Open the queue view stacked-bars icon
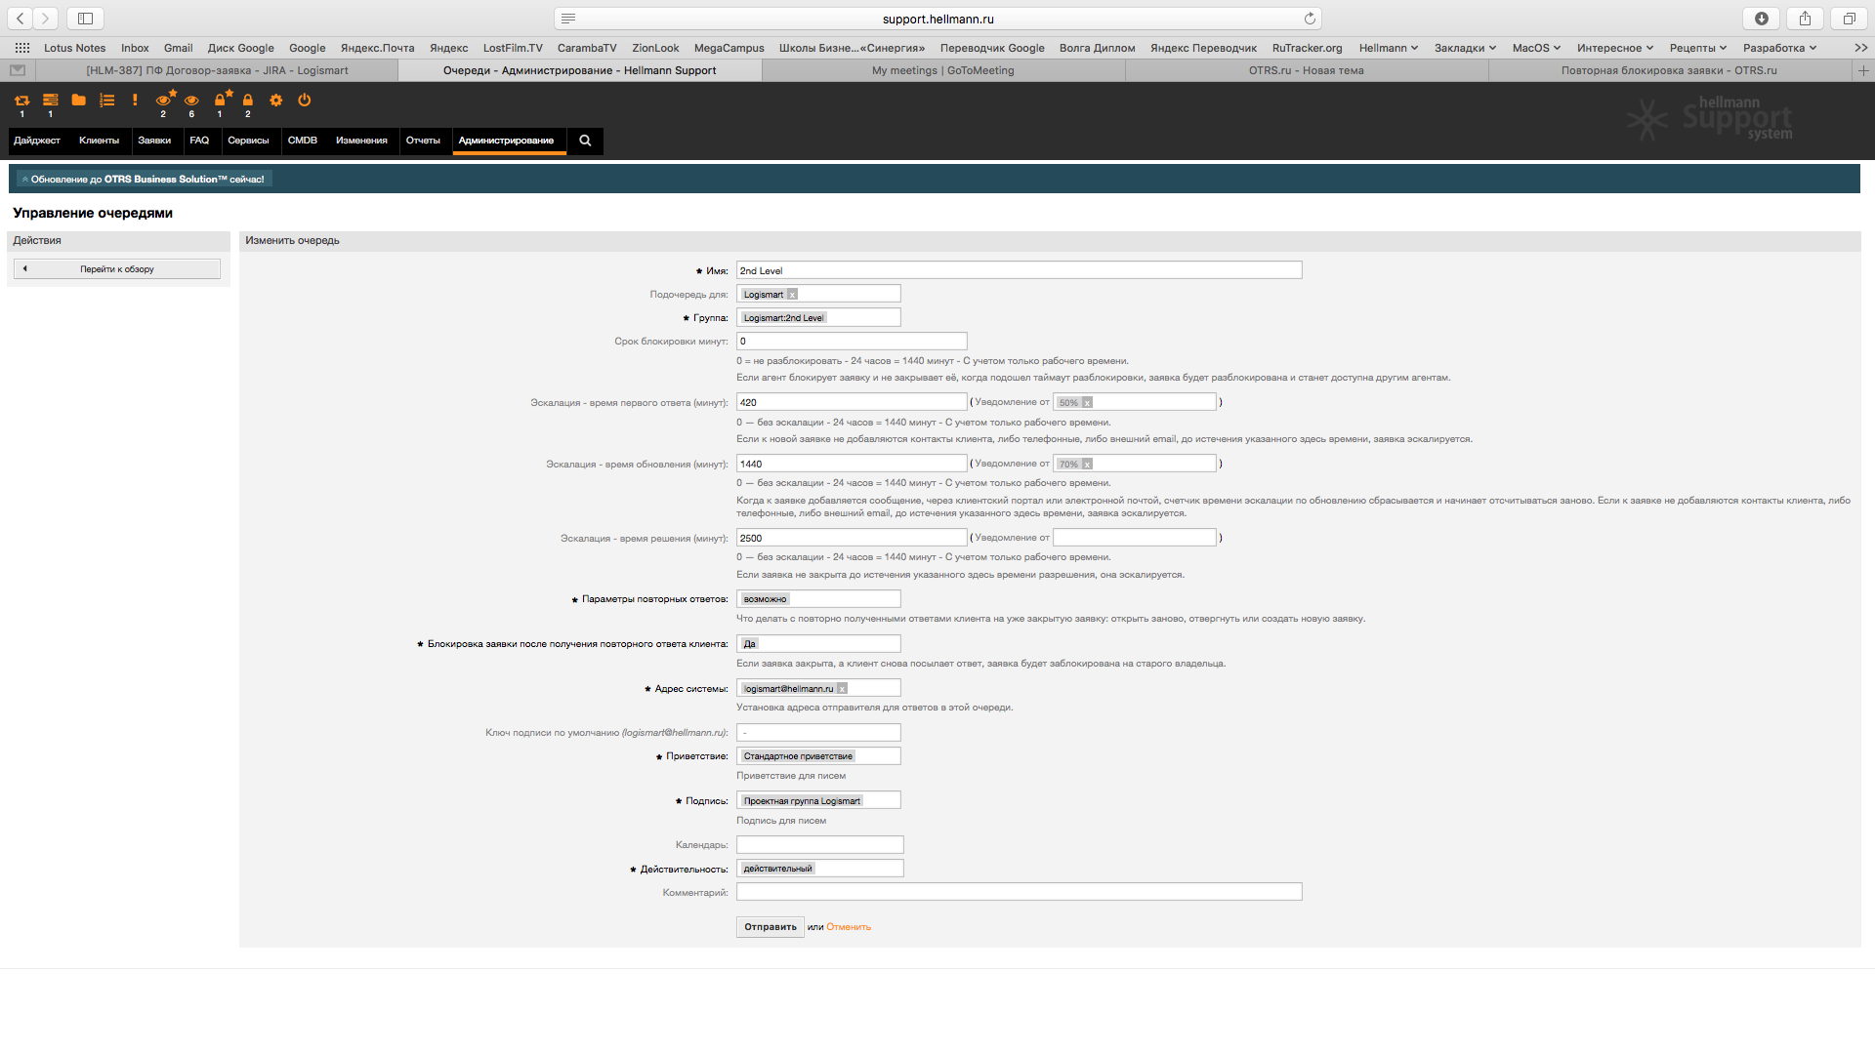This screenshot has width=1875, height=1054. 50,101
